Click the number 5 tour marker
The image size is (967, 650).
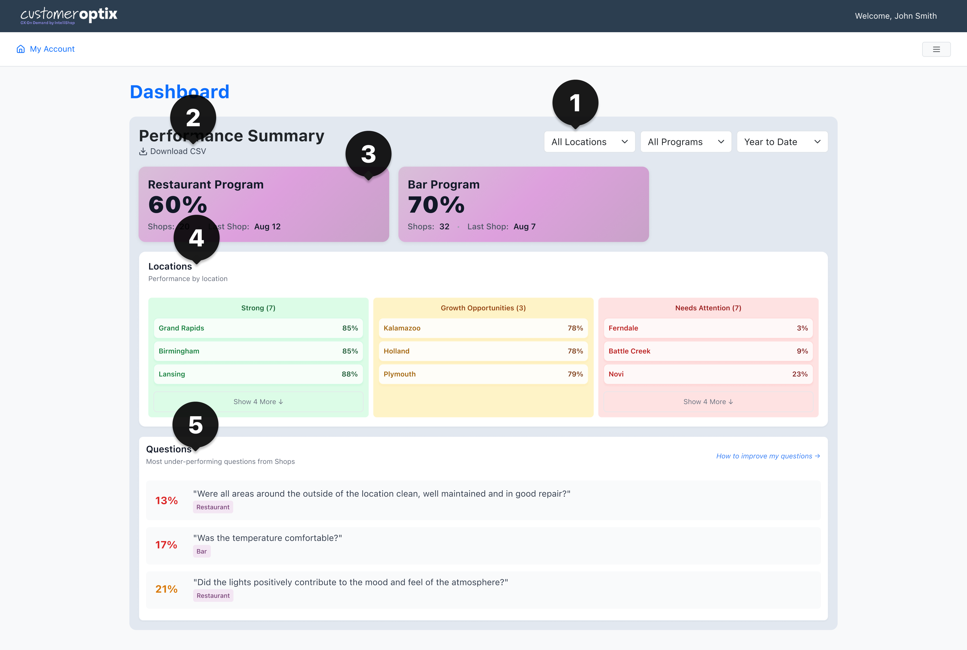[195, 425]
